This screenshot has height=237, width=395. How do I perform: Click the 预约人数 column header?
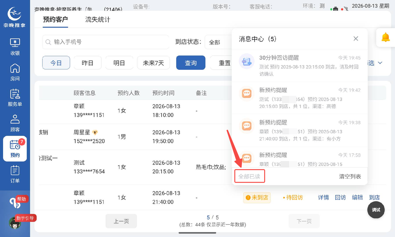click(x=128, y=93)
